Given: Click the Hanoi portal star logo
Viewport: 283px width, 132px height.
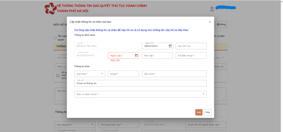Looking at the screenshot, I should click(x=50, y=8).
